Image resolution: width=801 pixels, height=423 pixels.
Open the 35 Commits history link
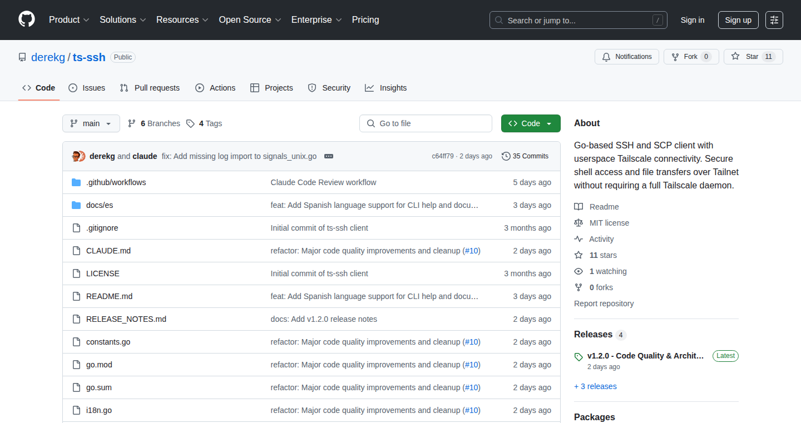(525, 156)
